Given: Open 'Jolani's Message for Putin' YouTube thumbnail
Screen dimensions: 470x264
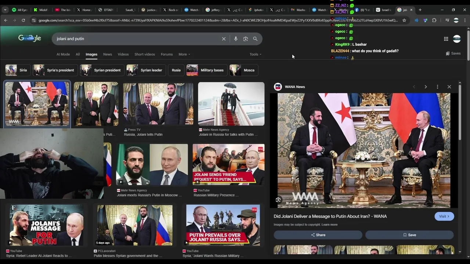Looking at the screenshot, I should [46, 225].
